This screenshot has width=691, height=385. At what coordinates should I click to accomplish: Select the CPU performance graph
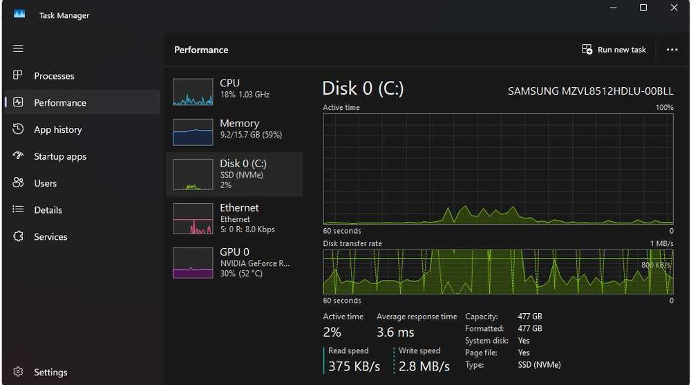193,91
